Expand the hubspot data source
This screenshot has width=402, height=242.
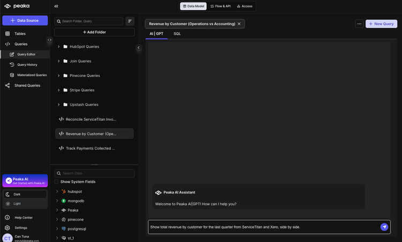57,191
